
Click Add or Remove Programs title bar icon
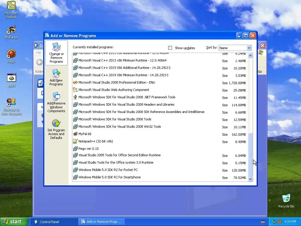tap(47, 35)
